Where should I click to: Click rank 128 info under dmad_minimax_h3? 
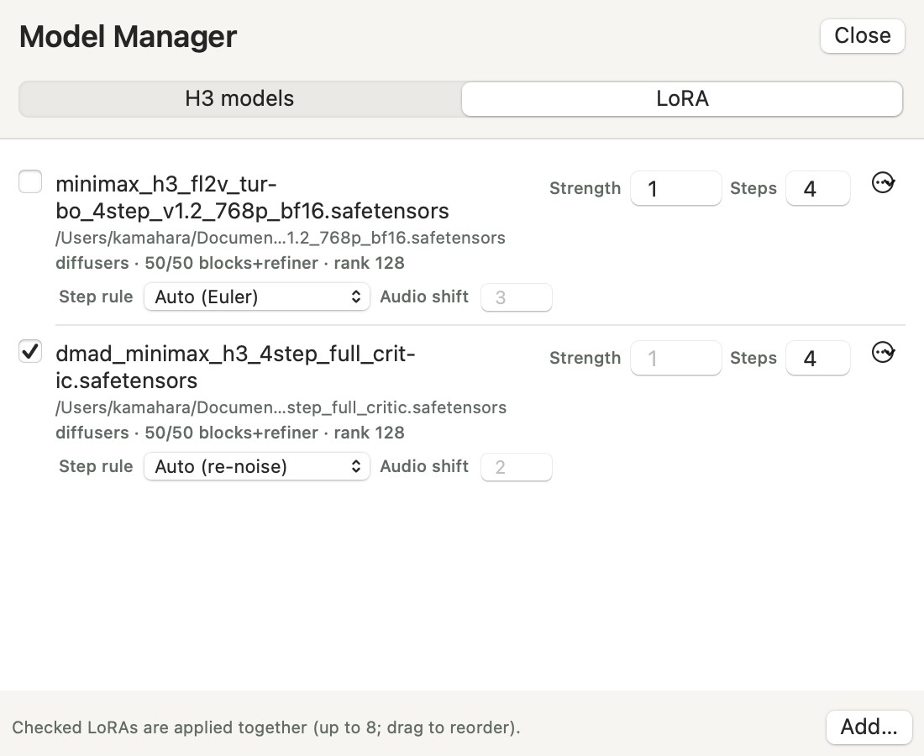click(369, 433)
